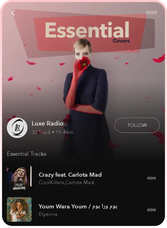Tap the Essential Covers banner title

(87, 30)
